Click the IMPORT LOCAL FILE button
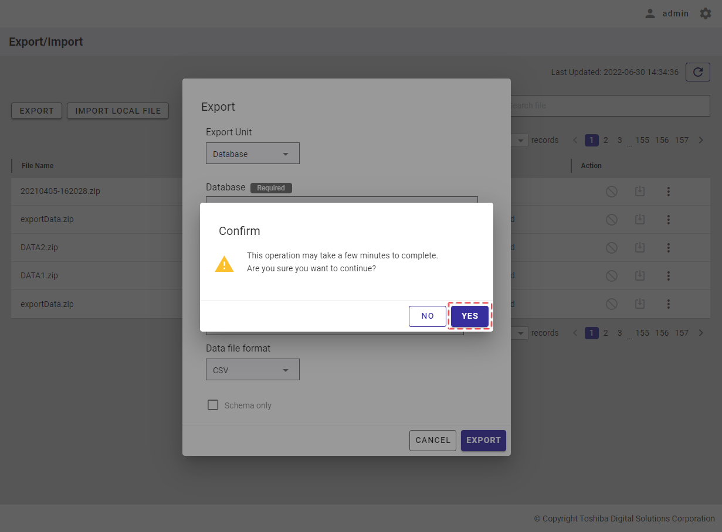722x532 pixels. [x=118, y=111]
